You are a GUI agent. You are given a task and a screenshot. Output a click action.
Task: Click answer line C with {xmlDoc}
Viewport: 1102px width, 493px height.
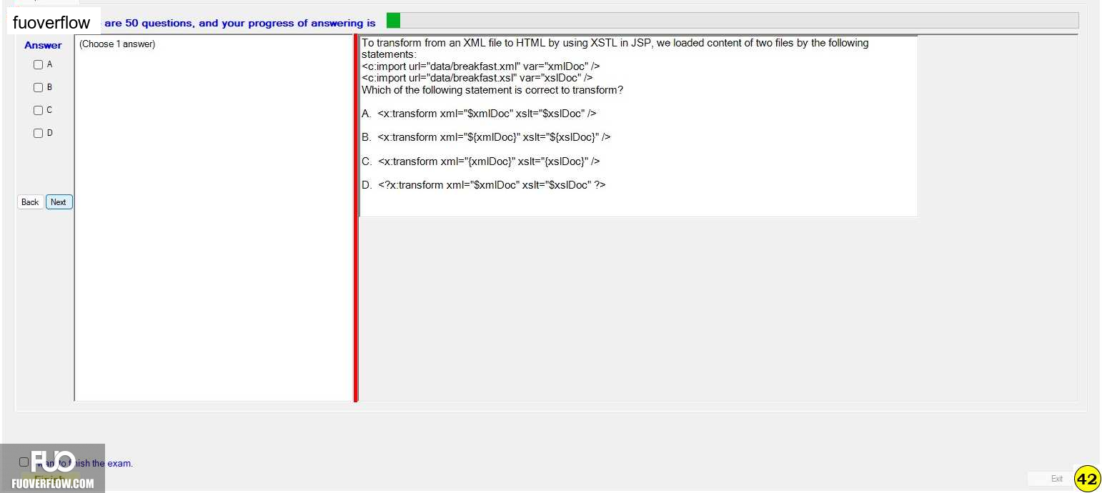pos(481,161)
